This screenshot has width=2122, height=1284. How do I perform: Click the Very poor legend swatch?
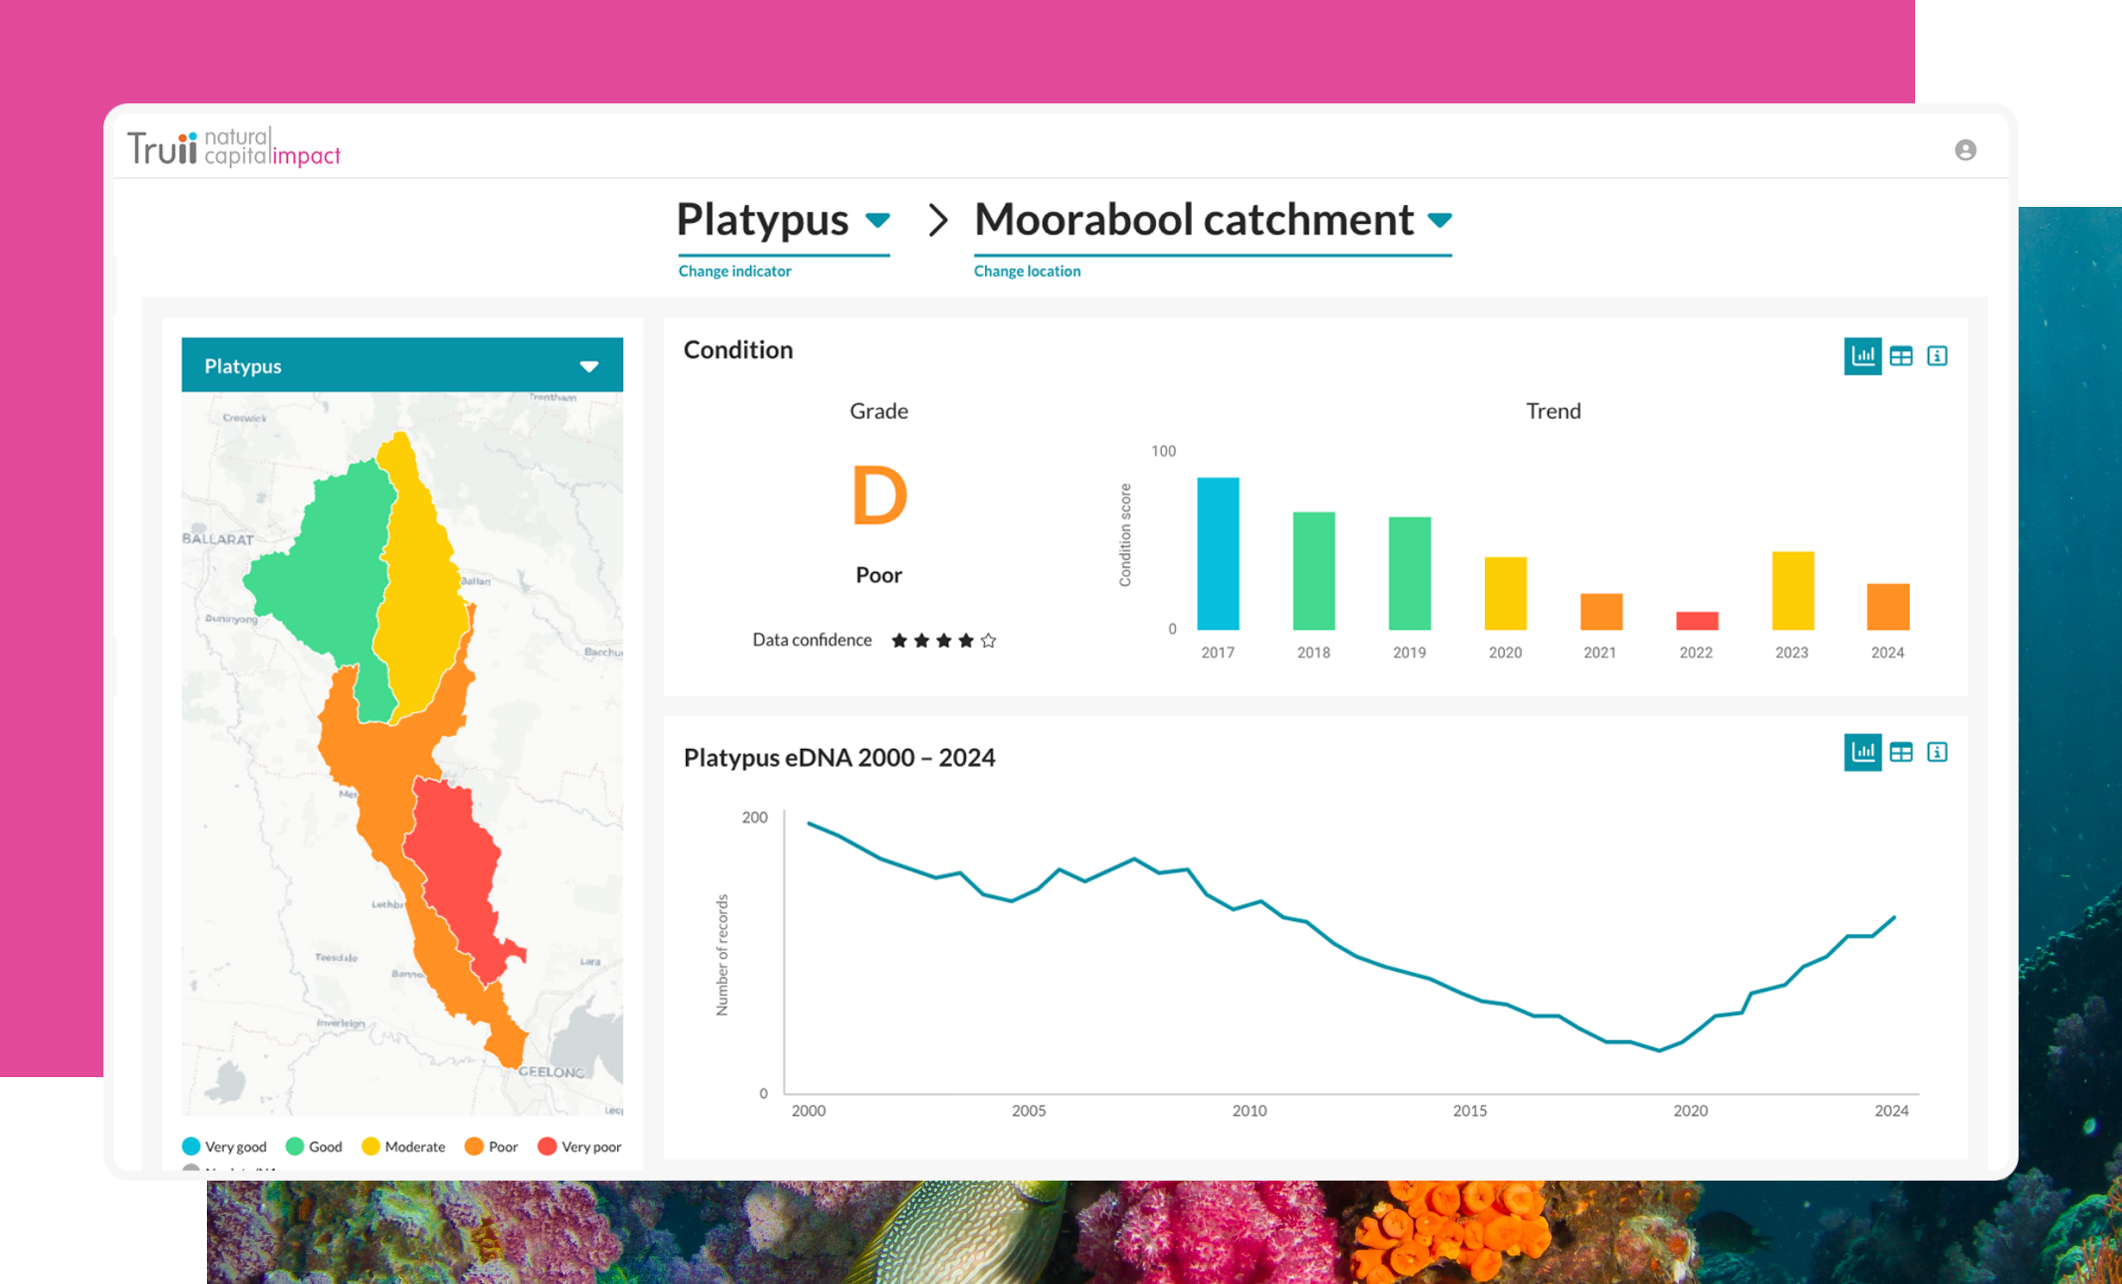coord(547,1146)
